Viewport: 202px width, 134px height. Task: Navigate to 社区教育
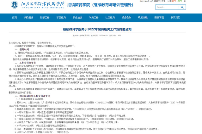coord(110,18)
